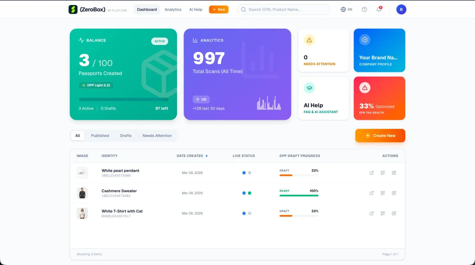This screenshot has width=475, height=265.
Task: Open Cashmere Sweater external link icon
Action: 371,193
